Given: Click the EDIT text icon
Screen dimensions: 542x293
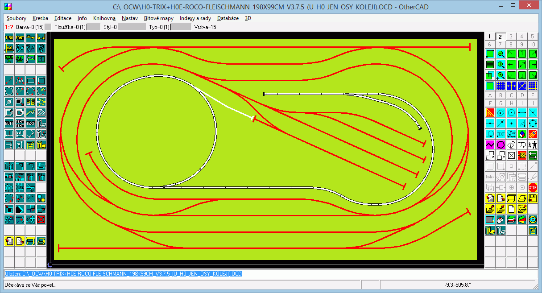Looking at the screenshot, I should [x=9, y=124].
